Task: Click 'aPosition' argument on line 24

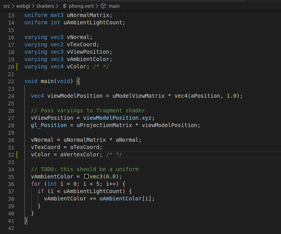Action: pyautogui.click(x=205, y=96)
